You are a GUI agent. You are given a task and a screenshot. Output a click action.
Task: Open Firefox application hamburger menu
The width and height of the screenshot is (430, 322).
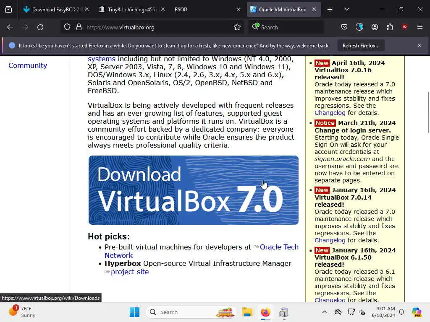tap(420, 27)
